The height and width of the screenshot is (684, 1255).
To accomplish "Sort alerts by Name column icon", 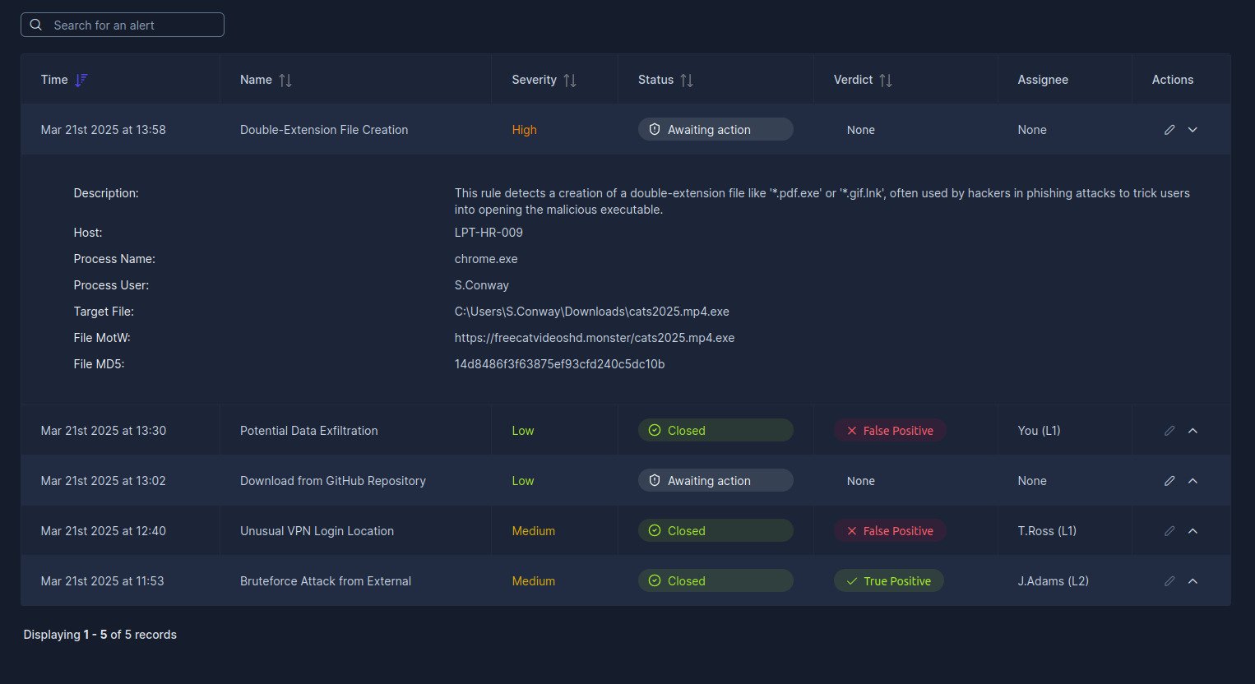I will click(x=285, y=80).
